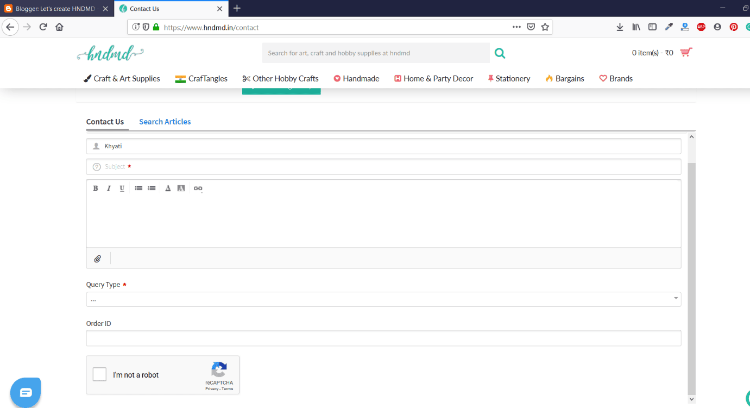Toggle underline in the message editor
Screen dimensions: 750x408
coord(122,189)
